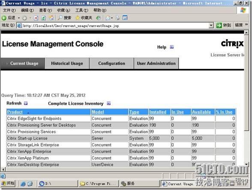Sort table by In Use column header
Image resolution: width=252 pixels, height=190 pixels.
point(177,112)
